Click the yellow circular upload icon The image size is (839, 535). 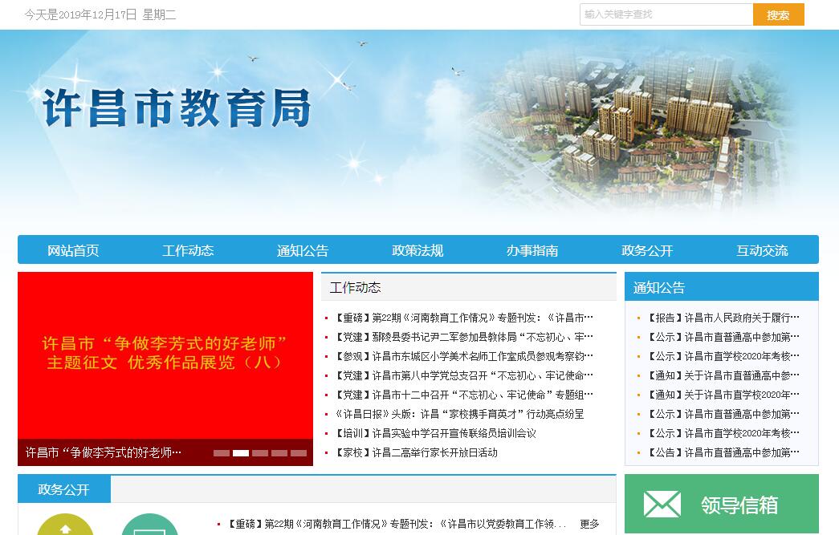65,526
